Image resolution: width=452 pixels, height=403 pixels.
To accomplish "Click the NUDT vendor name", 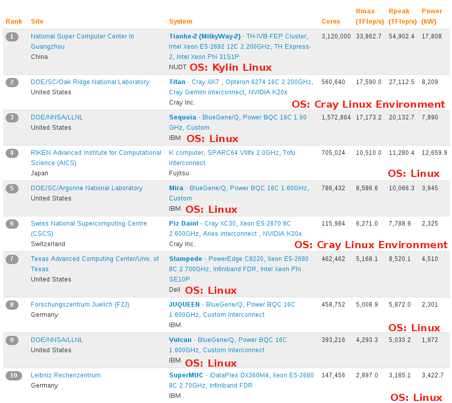I will 178,67.
